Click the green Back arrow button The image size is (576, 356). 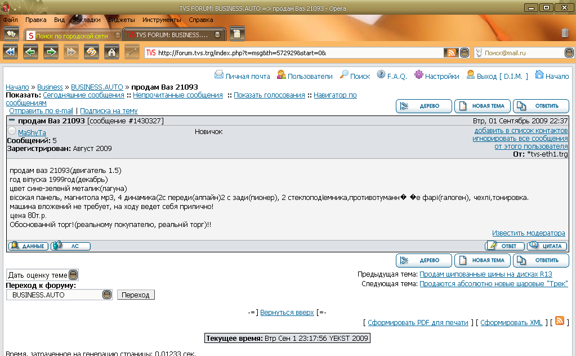30,52
